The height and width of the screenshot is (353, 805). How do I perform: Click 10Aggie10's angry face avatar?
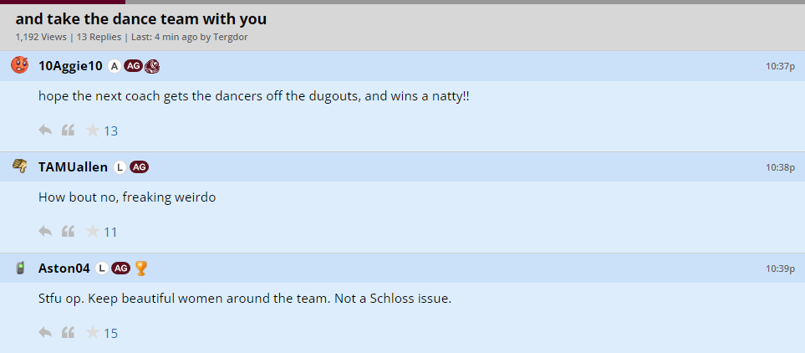coord(19,65)
